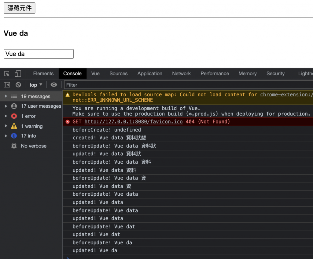Select 'updated! Vue dat' log line
Screen dimensions: 313x259
(188, 235)
